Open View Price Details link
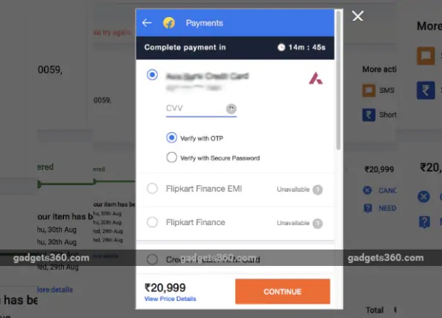This screenshot has height=318, width=442. [170, 299]
